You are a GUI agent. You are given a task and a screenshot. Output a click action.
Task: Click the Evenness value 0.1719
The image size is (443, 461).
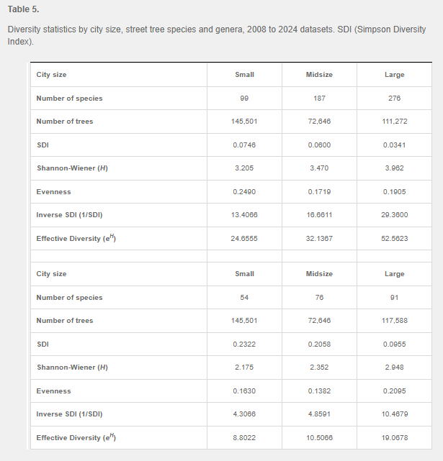[319, 192]
